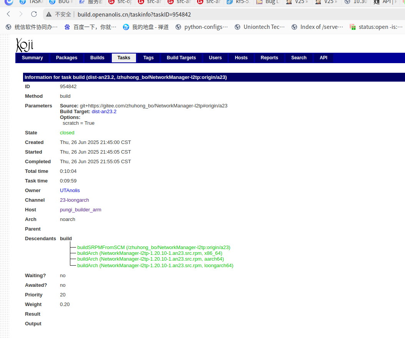Open the Koji logo home link
This screenshot has height=338, width=405.
click(x=24, y=45)
